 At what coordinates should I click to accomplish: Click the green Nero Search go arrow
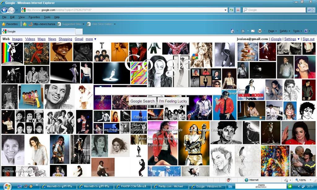(x=290, y=186)
